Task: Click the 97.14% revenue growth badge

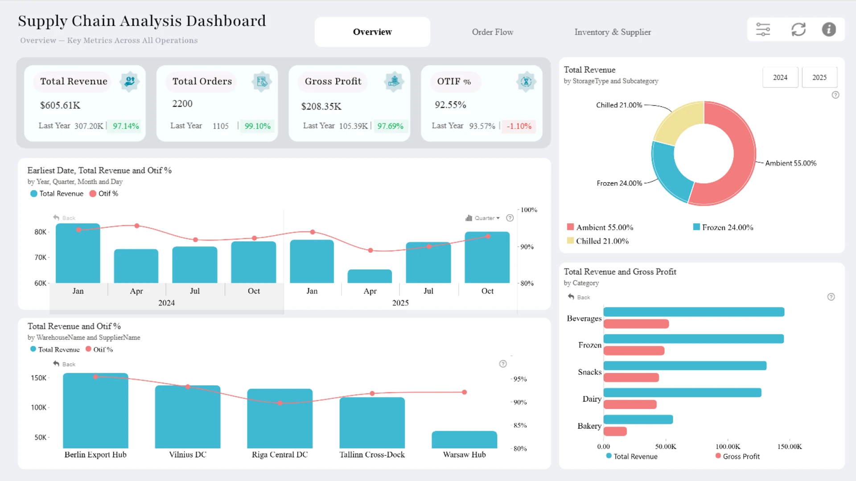Action: tap(126, 126)
